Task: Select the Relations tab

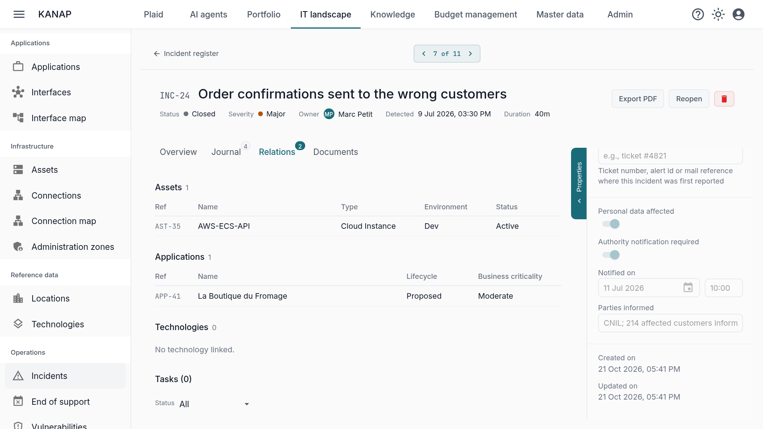Action: (x=277, y=152)
